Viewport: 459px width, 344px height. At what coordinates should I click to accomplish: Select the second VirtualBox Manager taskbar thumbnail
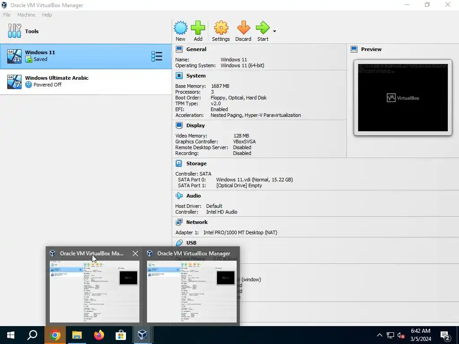tap(192, 291)
